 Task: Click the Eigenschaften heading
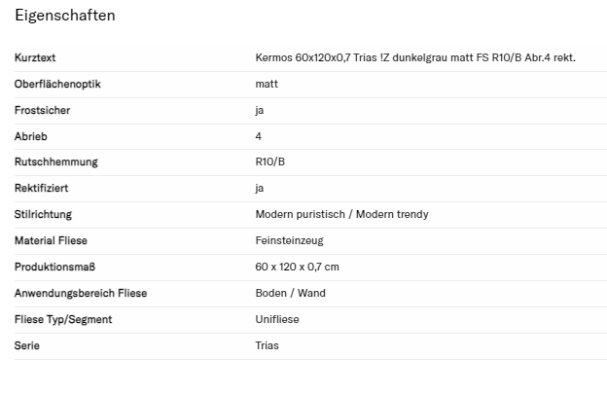click(x=64, y=16)
